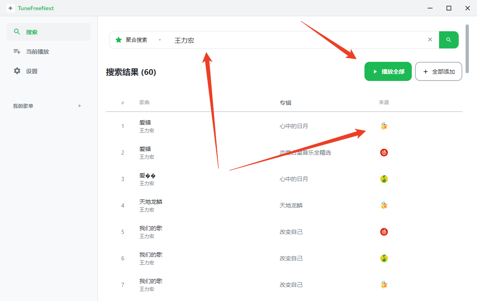Select the song 我们的歌 in row 6
The image size is (477, 301).
pos(151,255)
